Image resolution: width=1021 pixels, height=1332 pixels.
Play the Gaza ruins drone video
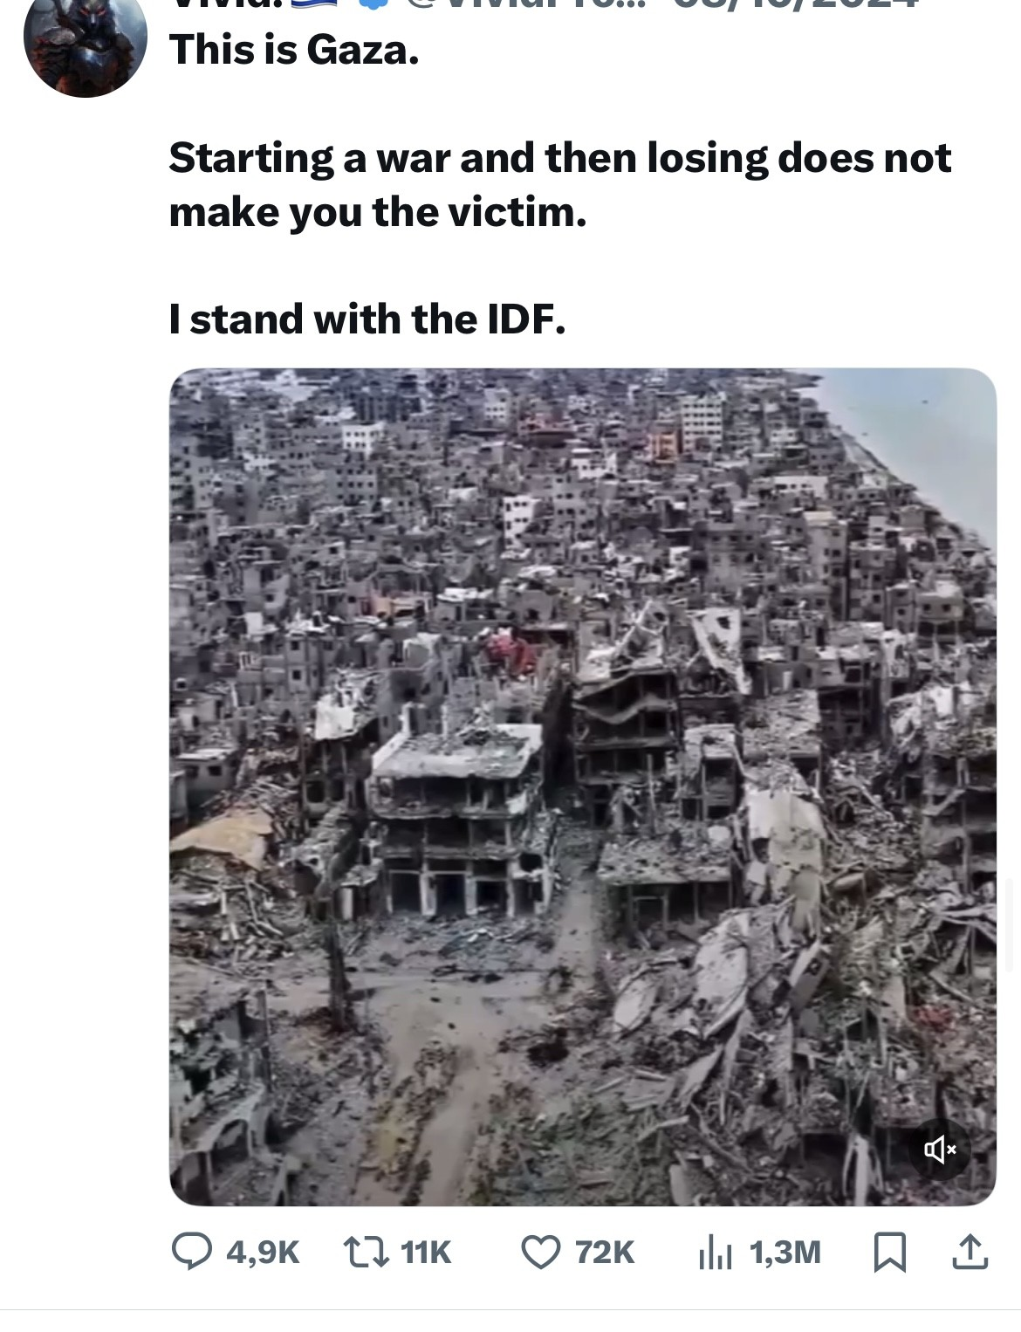tap(582, 786)
